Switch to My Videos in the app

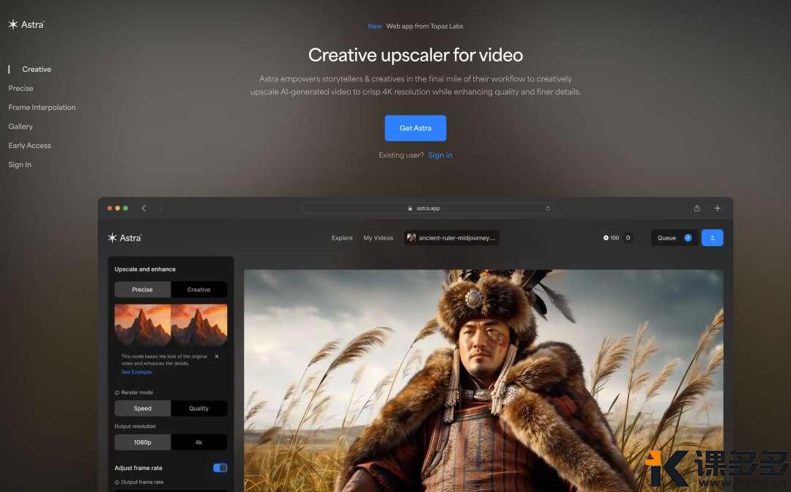(x=379, y=238)
